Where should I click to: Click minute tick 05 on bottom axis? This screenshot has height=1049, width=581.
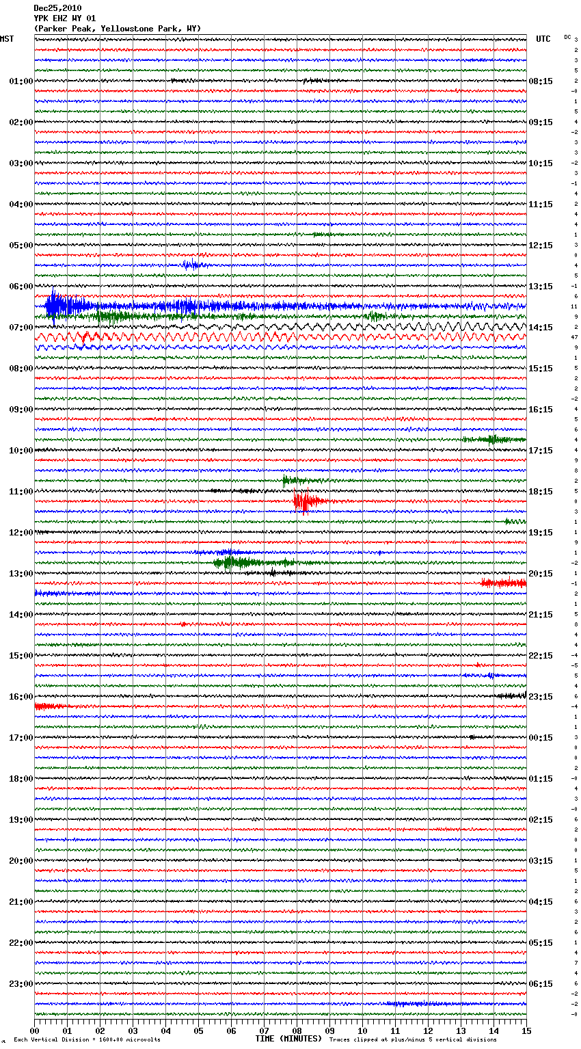point(199,1031)
